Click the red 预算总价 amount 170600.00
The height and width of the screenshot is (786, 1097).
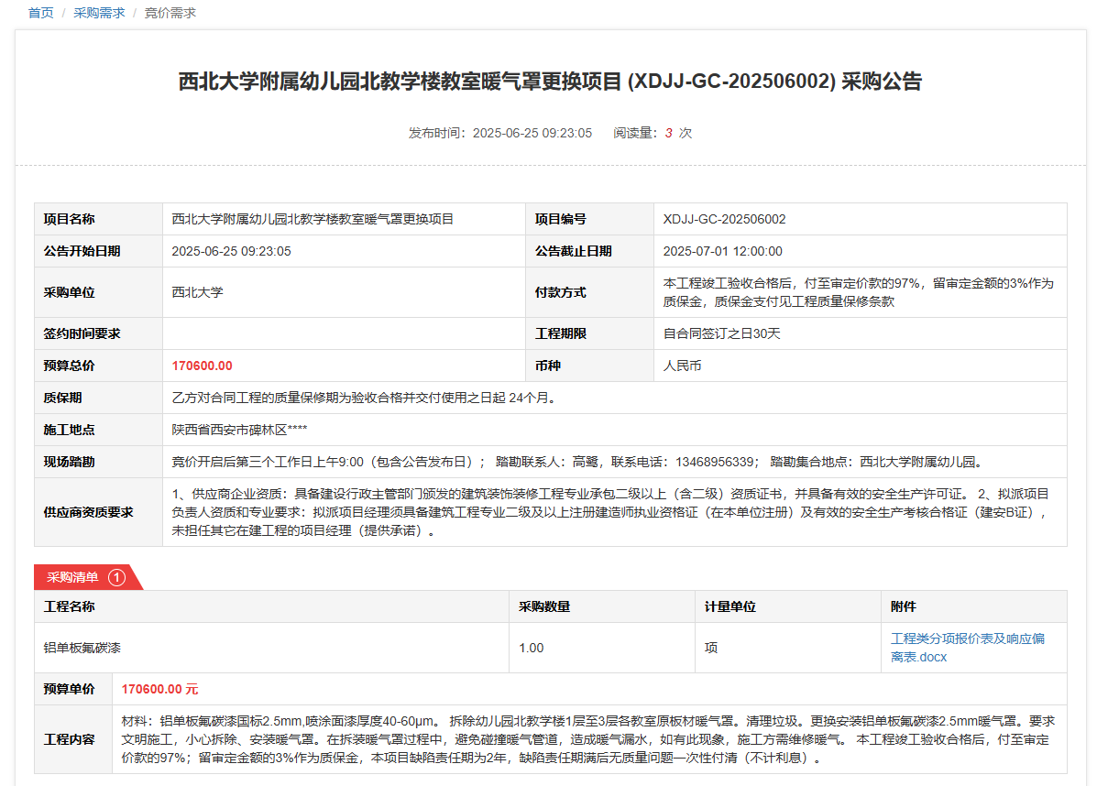point(202,366)
